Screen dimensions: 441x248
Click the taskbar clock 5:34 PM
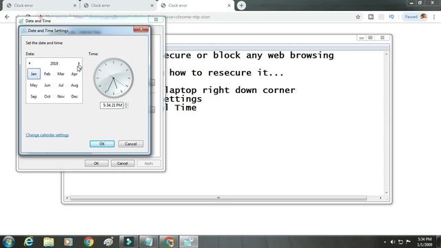424,239
